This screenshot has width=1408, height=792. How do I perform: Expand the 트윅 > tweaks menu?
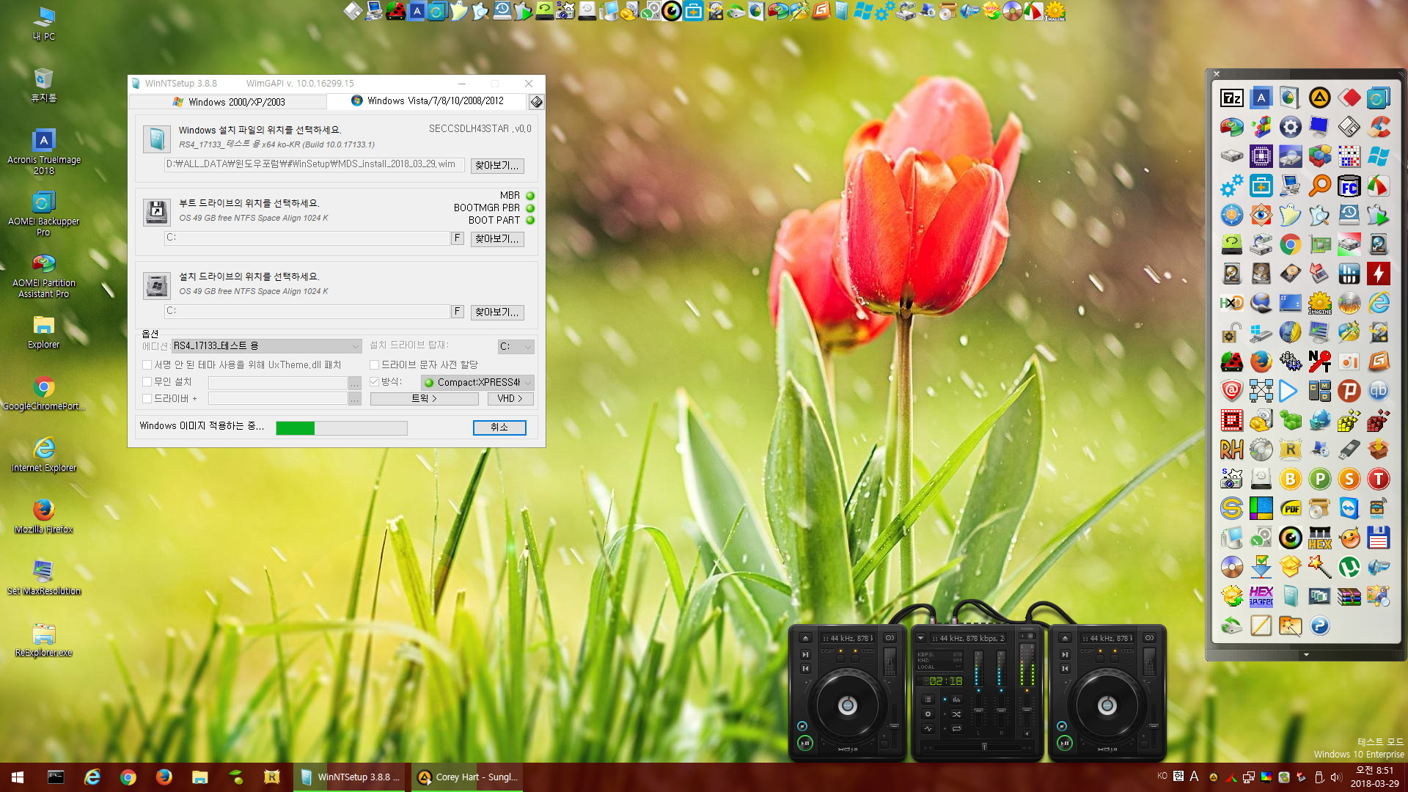tap(424, 399)
